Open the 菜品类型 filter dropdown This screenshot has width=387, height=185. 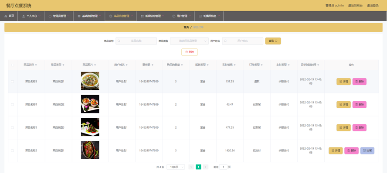click(189, 41)
